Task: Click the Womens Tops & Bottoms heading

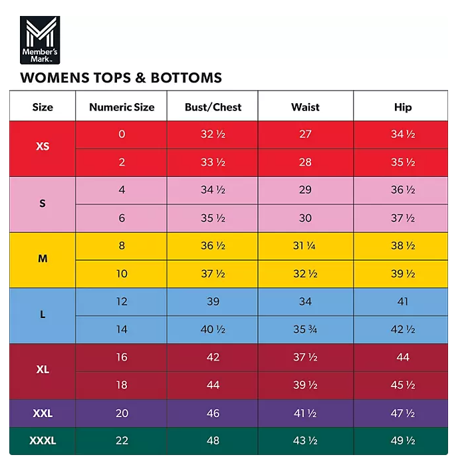Action: click(121, 78)
